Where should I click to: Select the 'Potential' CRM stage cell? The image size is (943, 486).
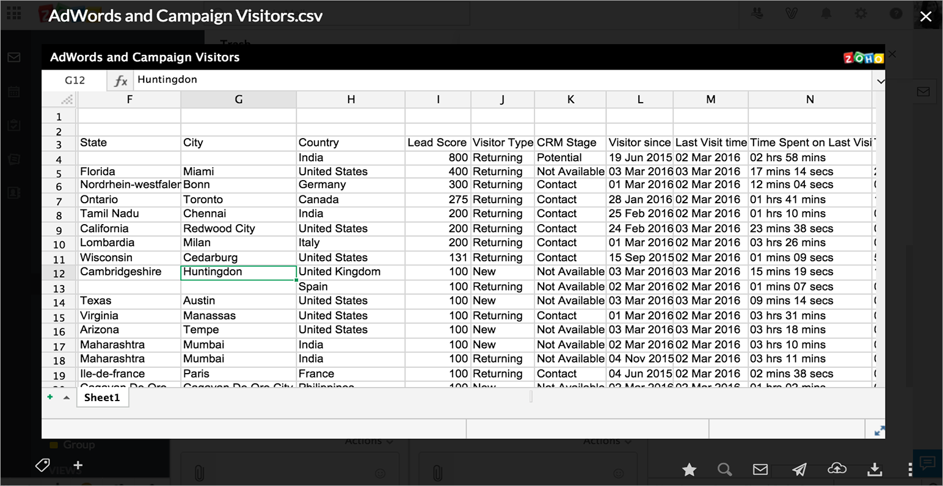tap(570, 158)
